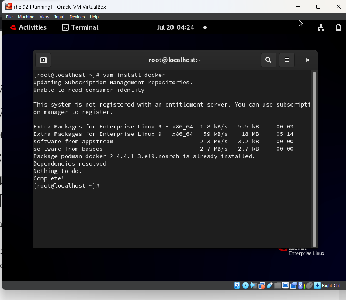Click the battery icon in top bar
The width and height of the screenshot is (346, 300).
(x=338, y=27)
